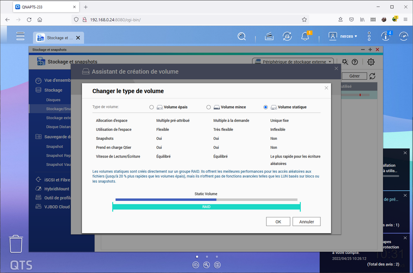Go back to previous browser page
Image resolution: width=413 pixels, height=273 pixels.
(x=8, y=20)
